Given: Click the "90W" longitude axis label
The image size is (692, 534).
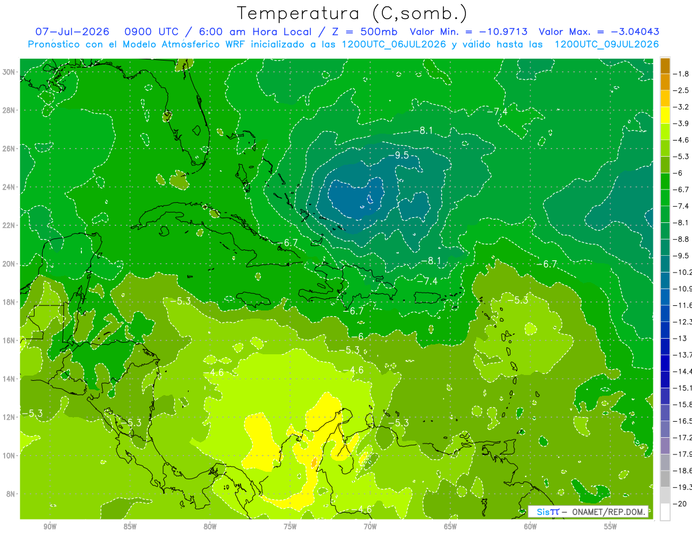Looking at the screenshot, I should [50, 527].
